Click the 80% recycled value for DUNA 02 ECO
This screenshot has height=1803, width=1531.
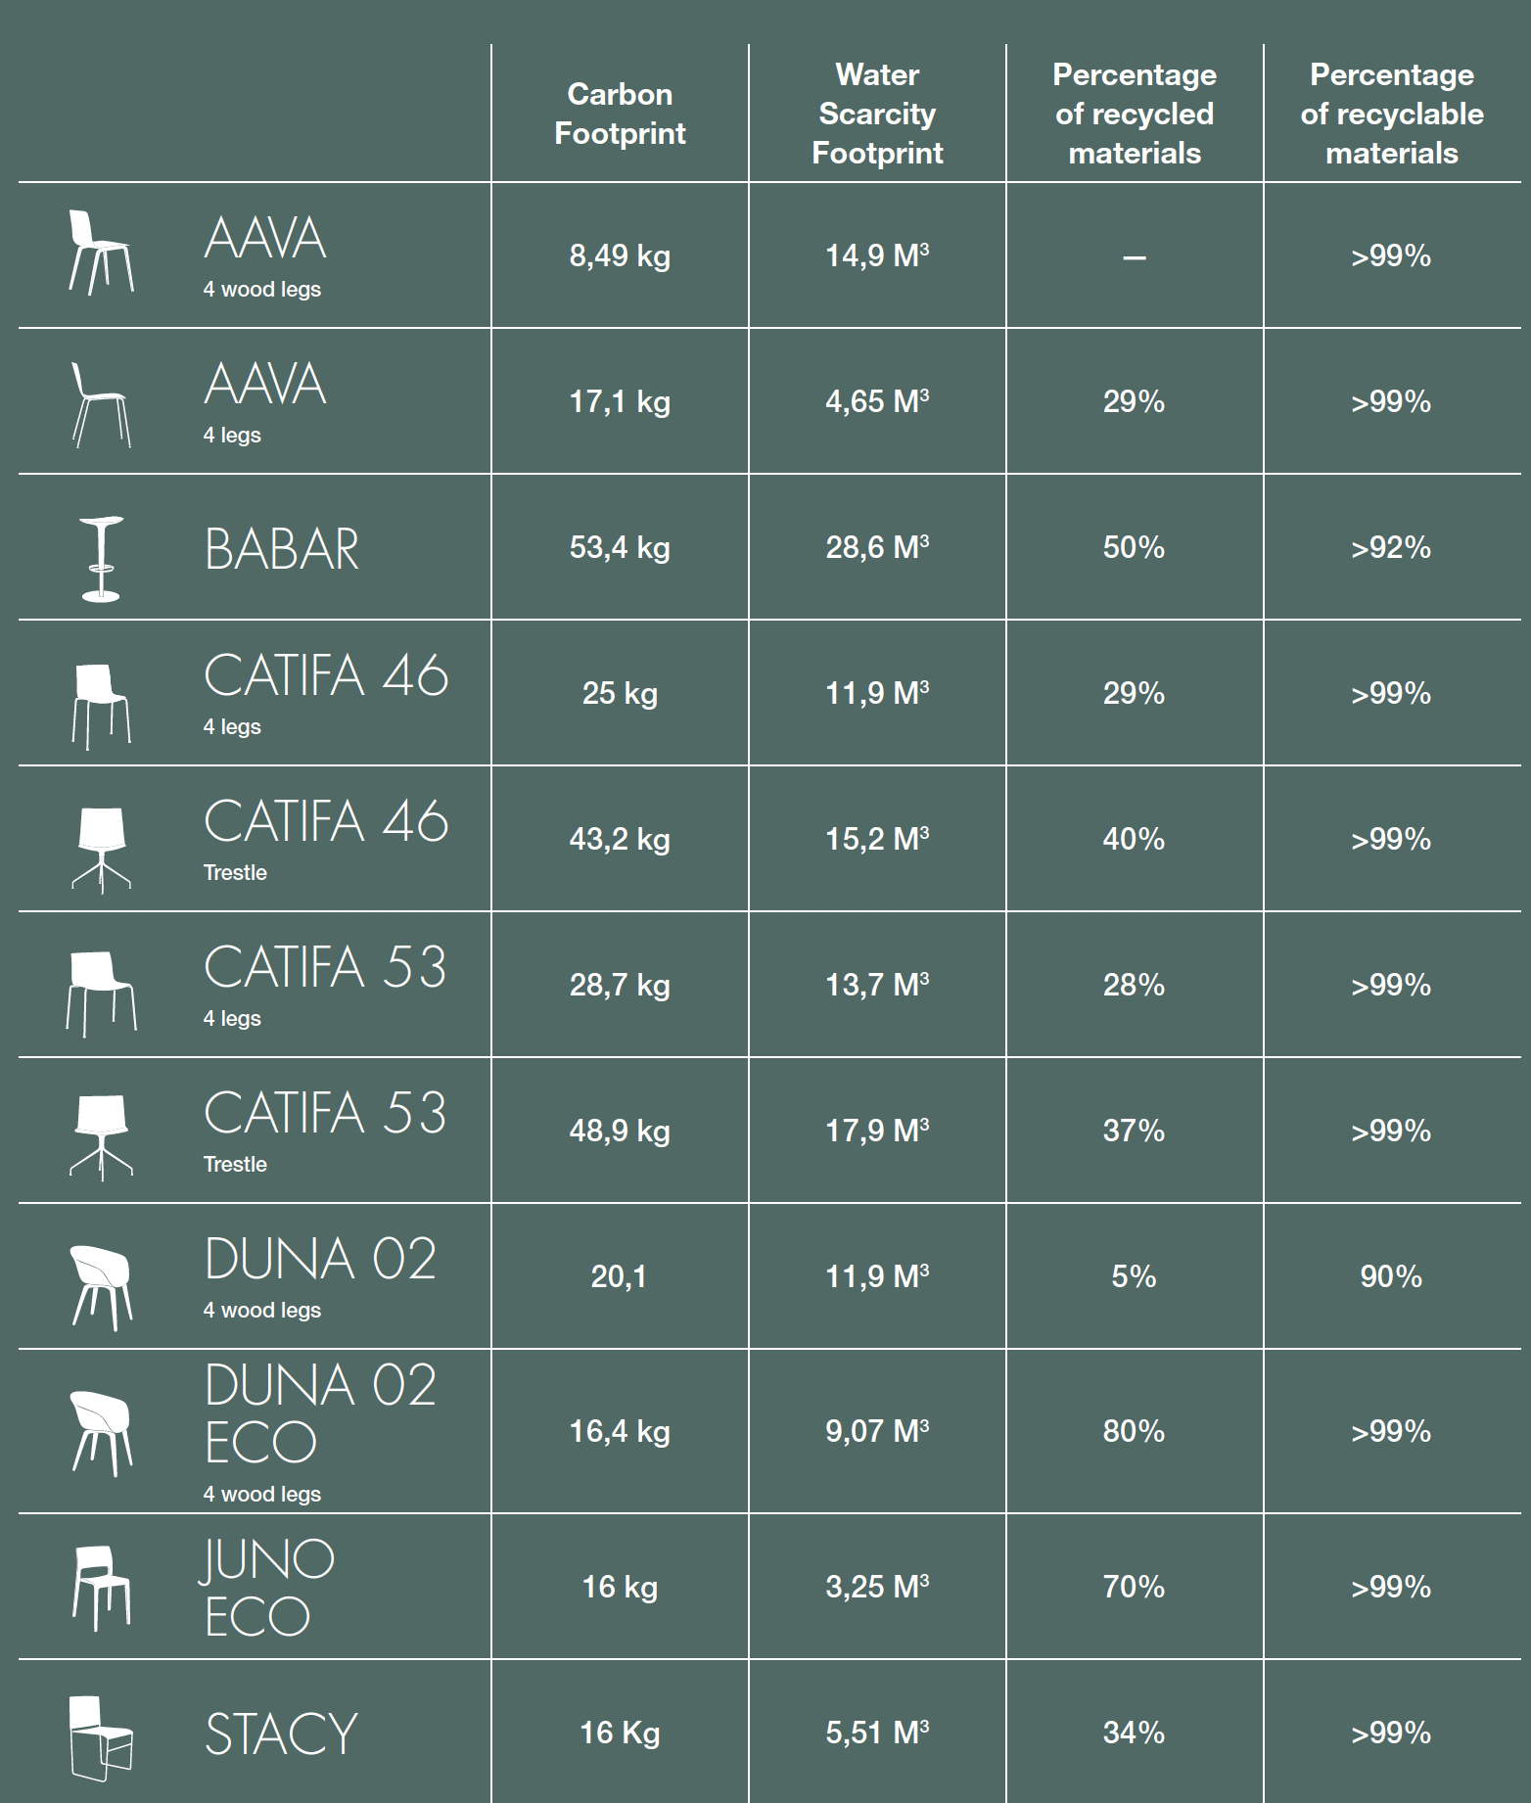pos(1135,1431)
